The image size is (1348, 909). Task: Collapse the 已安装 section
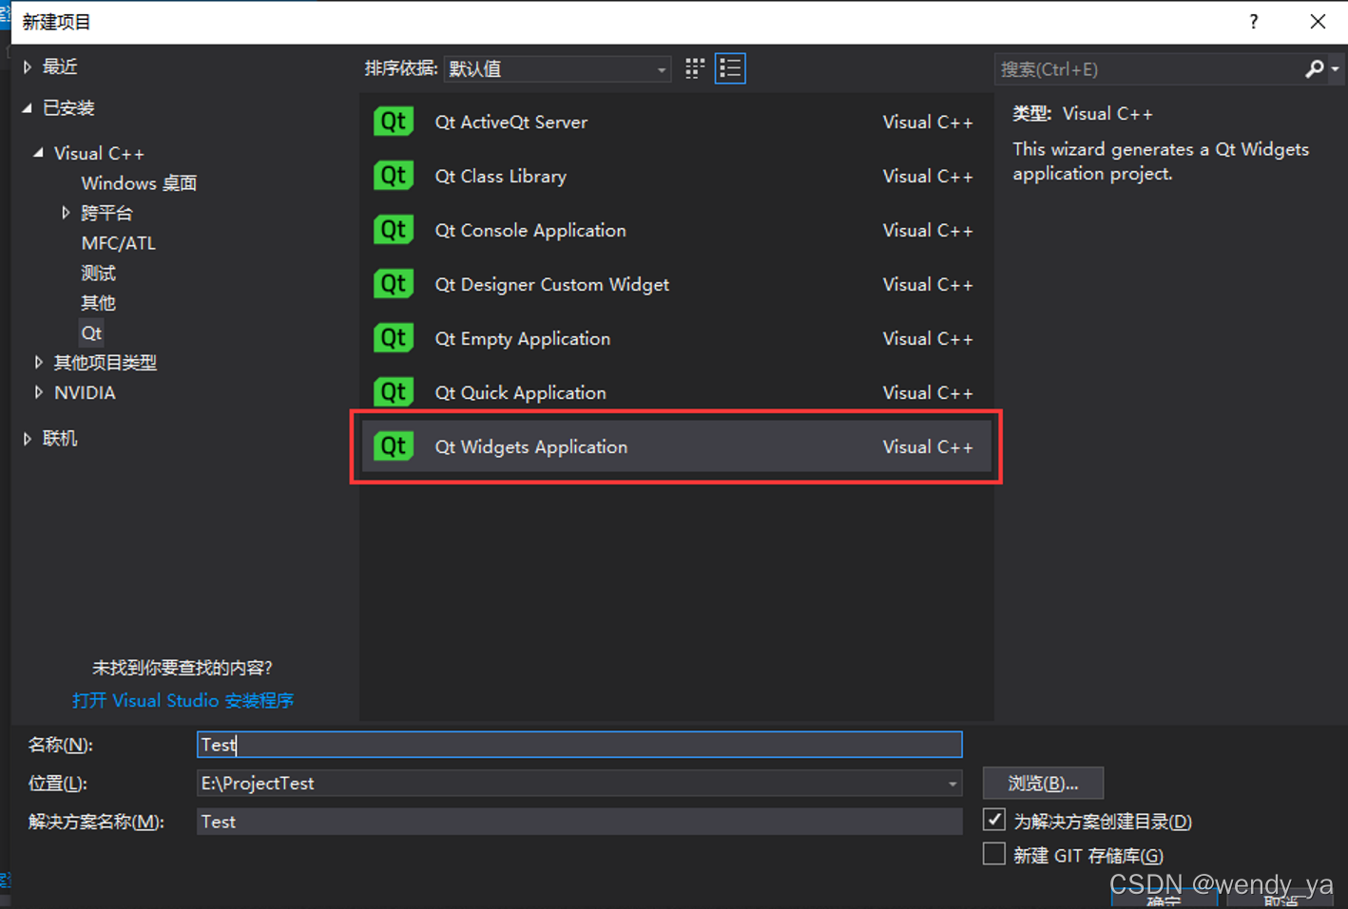point(28,108)
